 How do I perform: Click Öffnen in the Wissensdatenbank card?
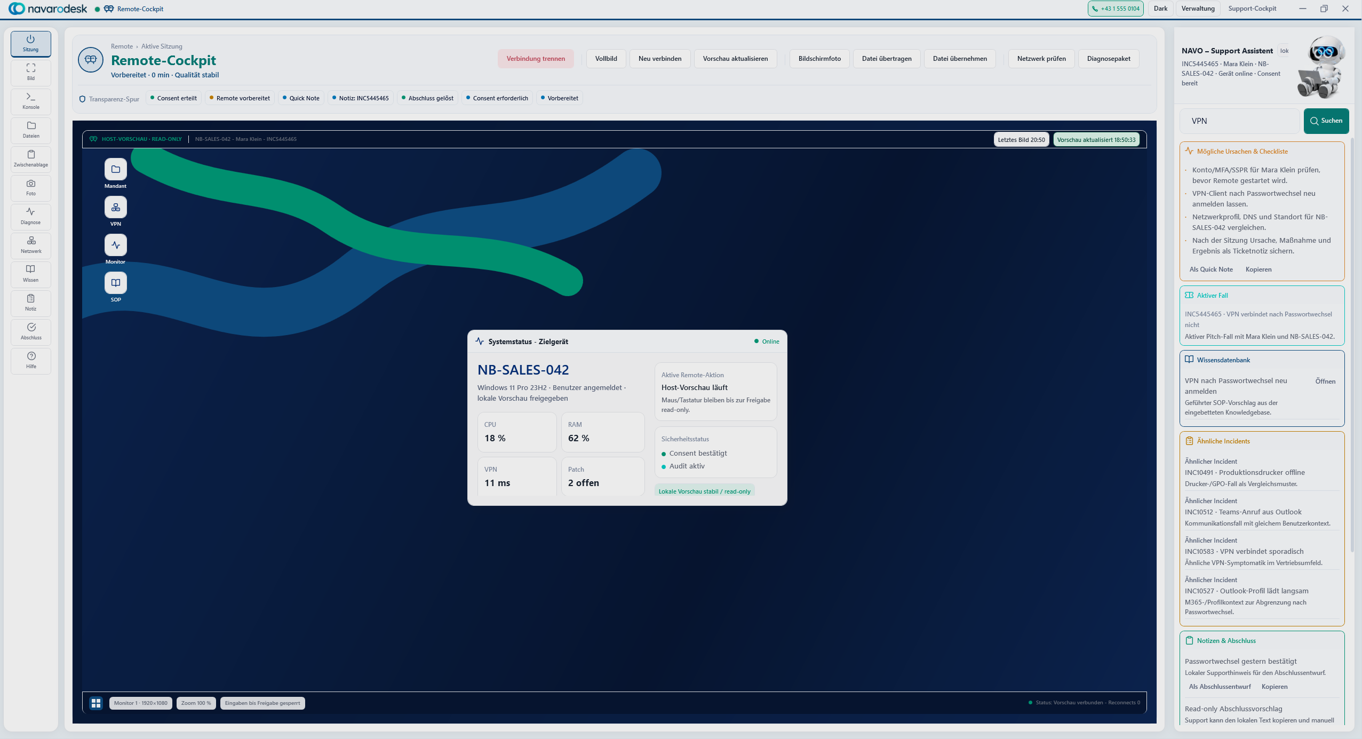pos(1325,381)
